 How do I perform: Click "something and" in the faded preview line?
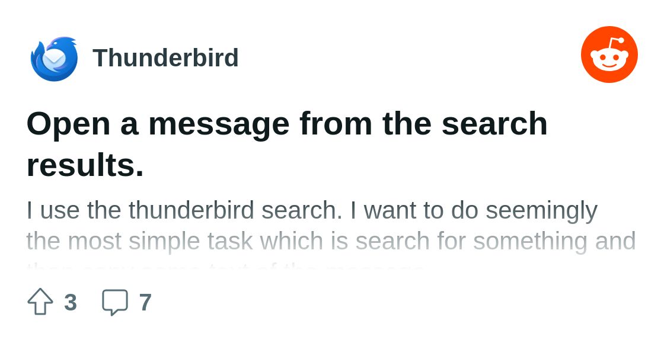[554, 242]
